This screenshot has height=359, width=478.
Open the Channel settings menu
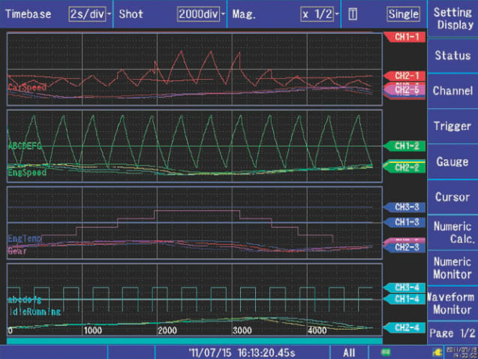point(452,90)
